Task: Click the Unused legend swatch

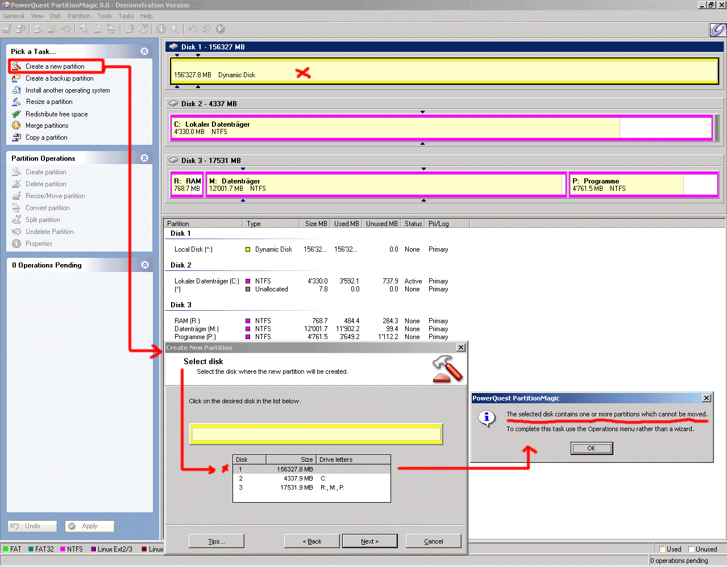Action: click(691, 549)
